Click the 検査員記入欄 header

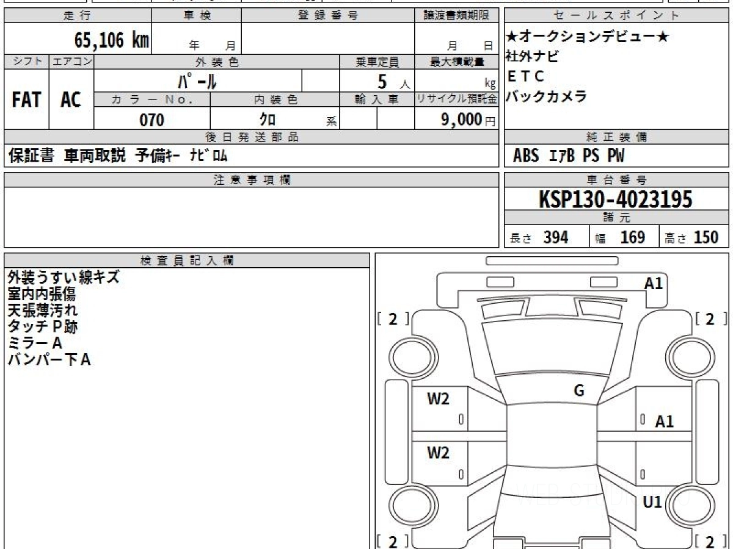pos(187,260)
